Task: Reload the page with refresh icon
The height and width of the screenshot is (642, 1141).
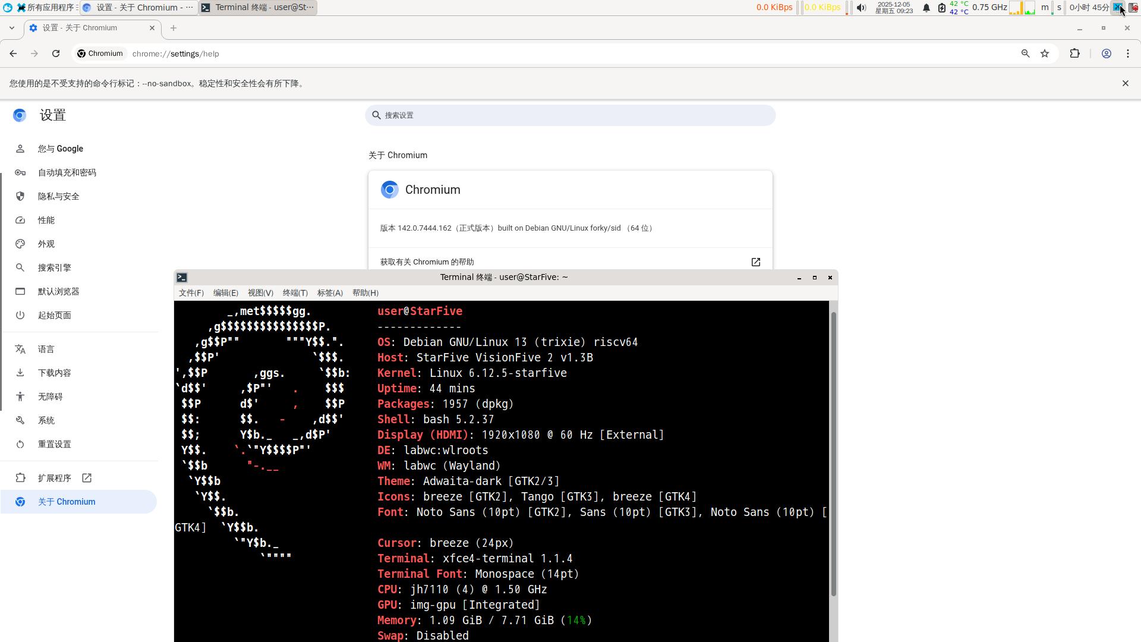Action: point(56,53)
